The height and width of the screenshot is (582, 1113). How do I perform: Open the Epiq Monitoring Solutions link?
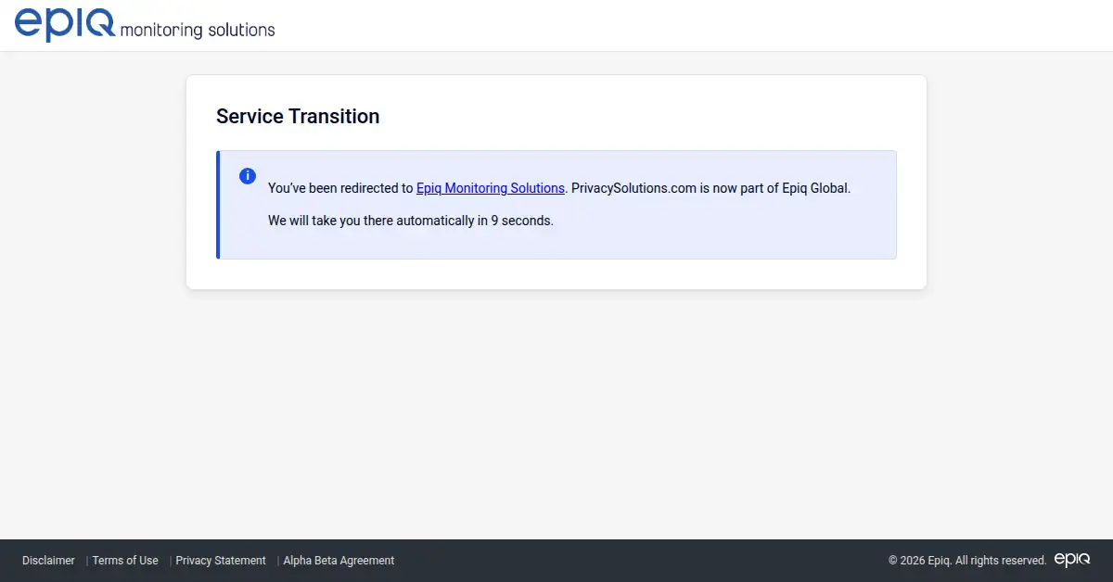(491, 188)
